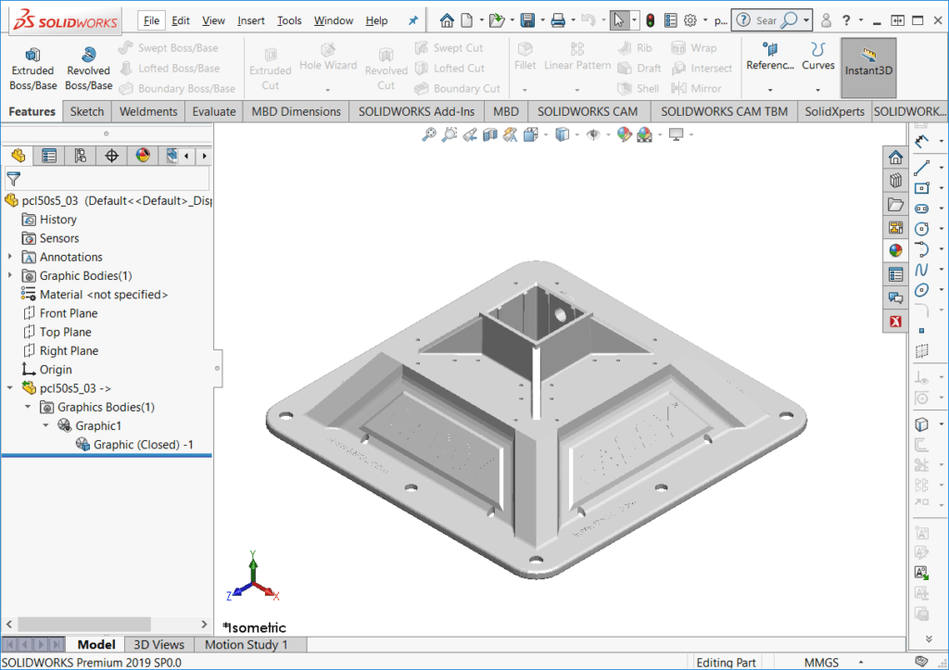
Task: Open SOLIDWORKS Resources in task pane
Action: (x=896, y=158)
